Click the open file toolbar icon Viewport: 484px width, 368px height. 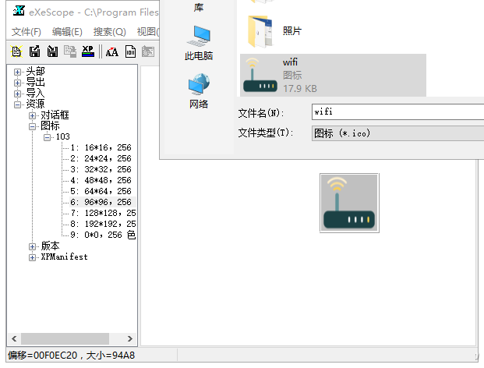click(x=16, y=51)
